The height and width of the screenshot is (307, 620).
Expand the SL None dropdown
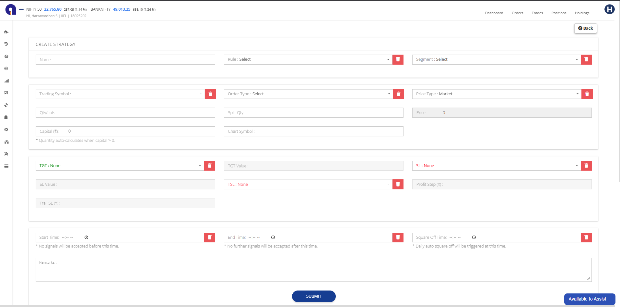(496, 166)
